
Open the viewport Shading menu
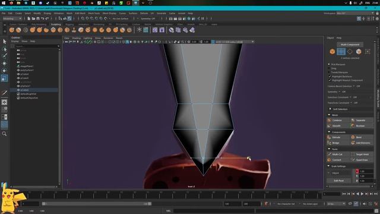77,38
